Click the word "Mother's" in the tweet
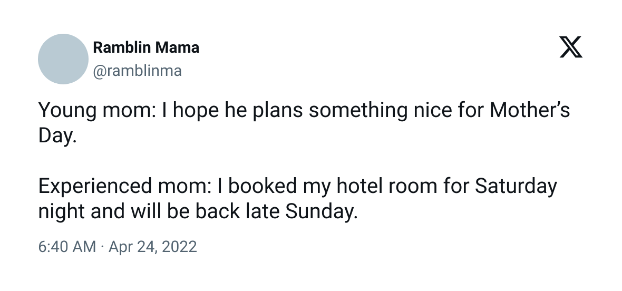Viewport: 622px width, 291px height. (530, 110)
